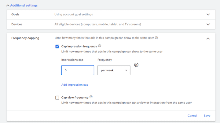Enable Cap view frequency checkbox

(x=57, y=98)
